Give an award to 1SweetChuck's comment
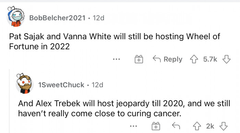The width and height of the screenshot is (240, 133). [x=156, y=126]
